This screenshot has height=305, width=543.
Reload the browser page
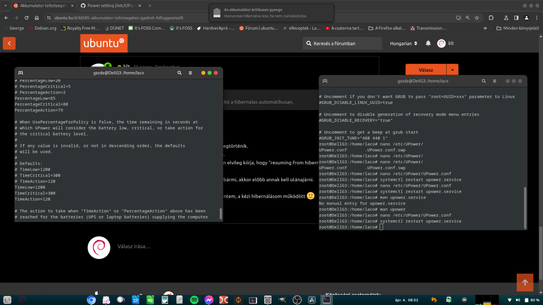pyautogui.click(x=26, y=18)
